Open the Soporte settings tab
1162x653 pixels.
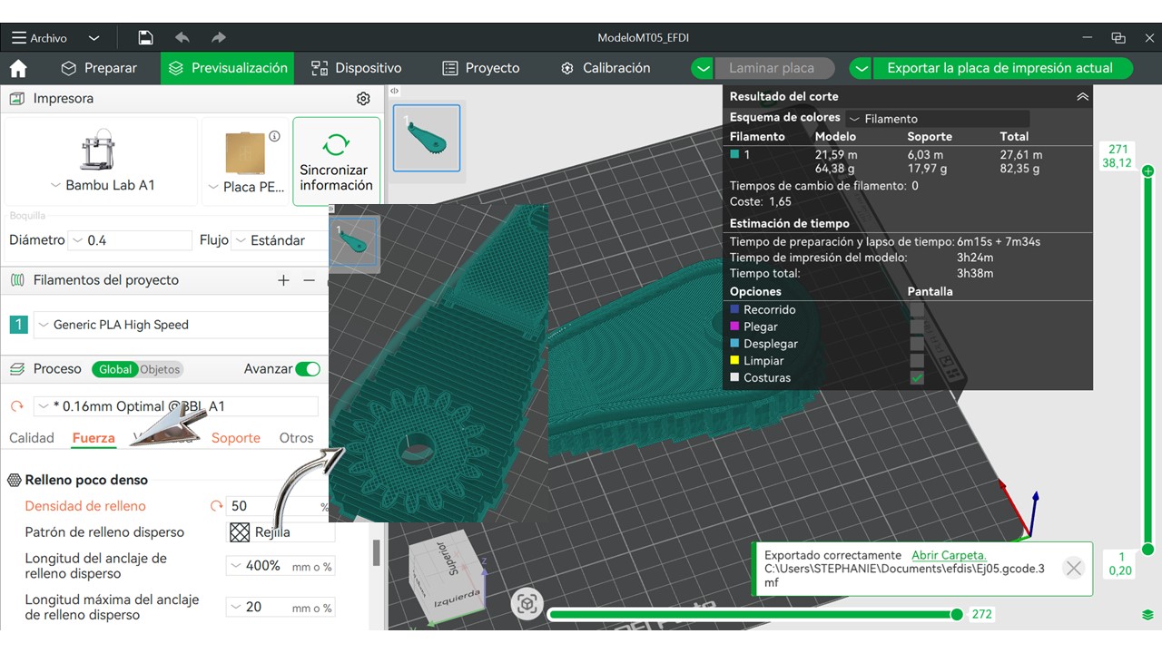point(235,438)
